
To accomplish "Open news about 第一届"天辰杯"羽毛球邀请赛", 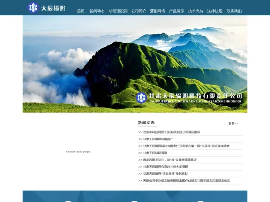I will 186,146.
